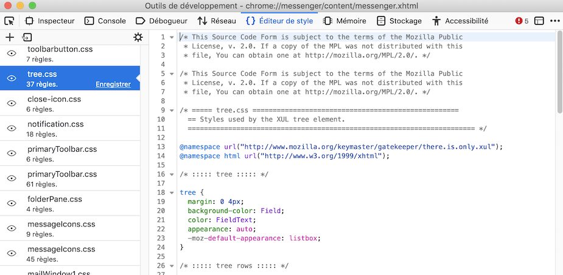Screen dimensions: 563x275
Task: Click the Console panel icon
Action: (x=89, y=21)
